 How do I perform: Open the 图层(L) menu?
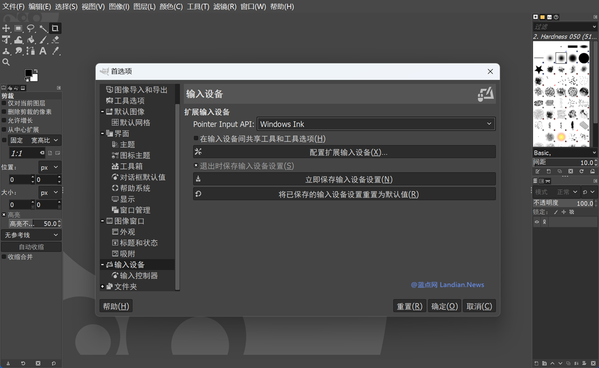tap(144, 7)
